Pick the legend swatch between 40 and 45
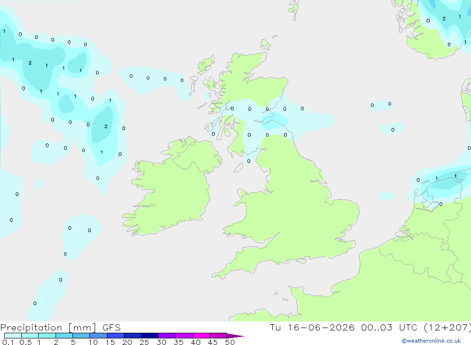471x345 pixels. (x=201, y=336)
